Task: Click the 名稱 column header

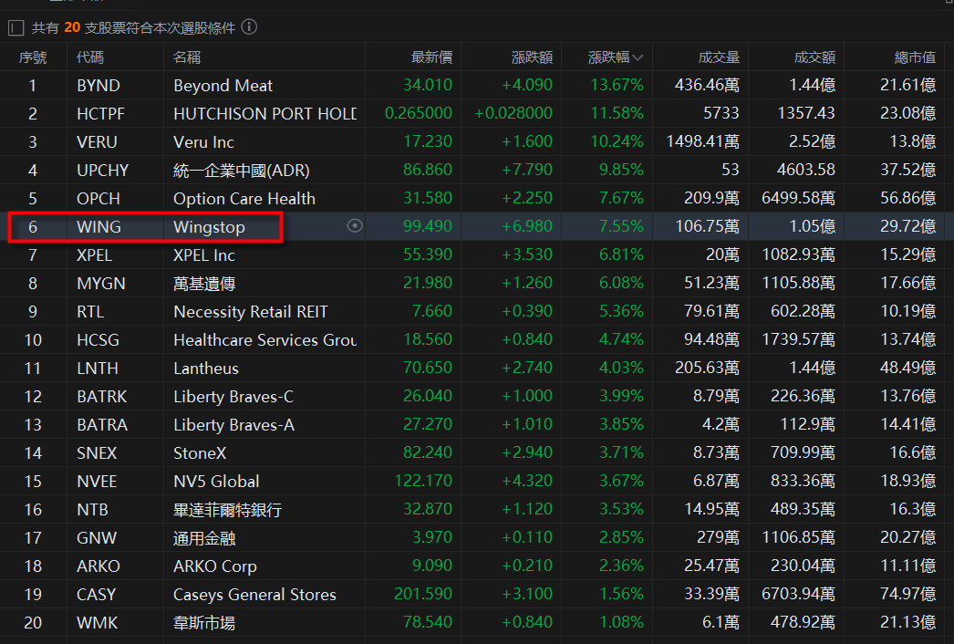Action: (187, 57)
